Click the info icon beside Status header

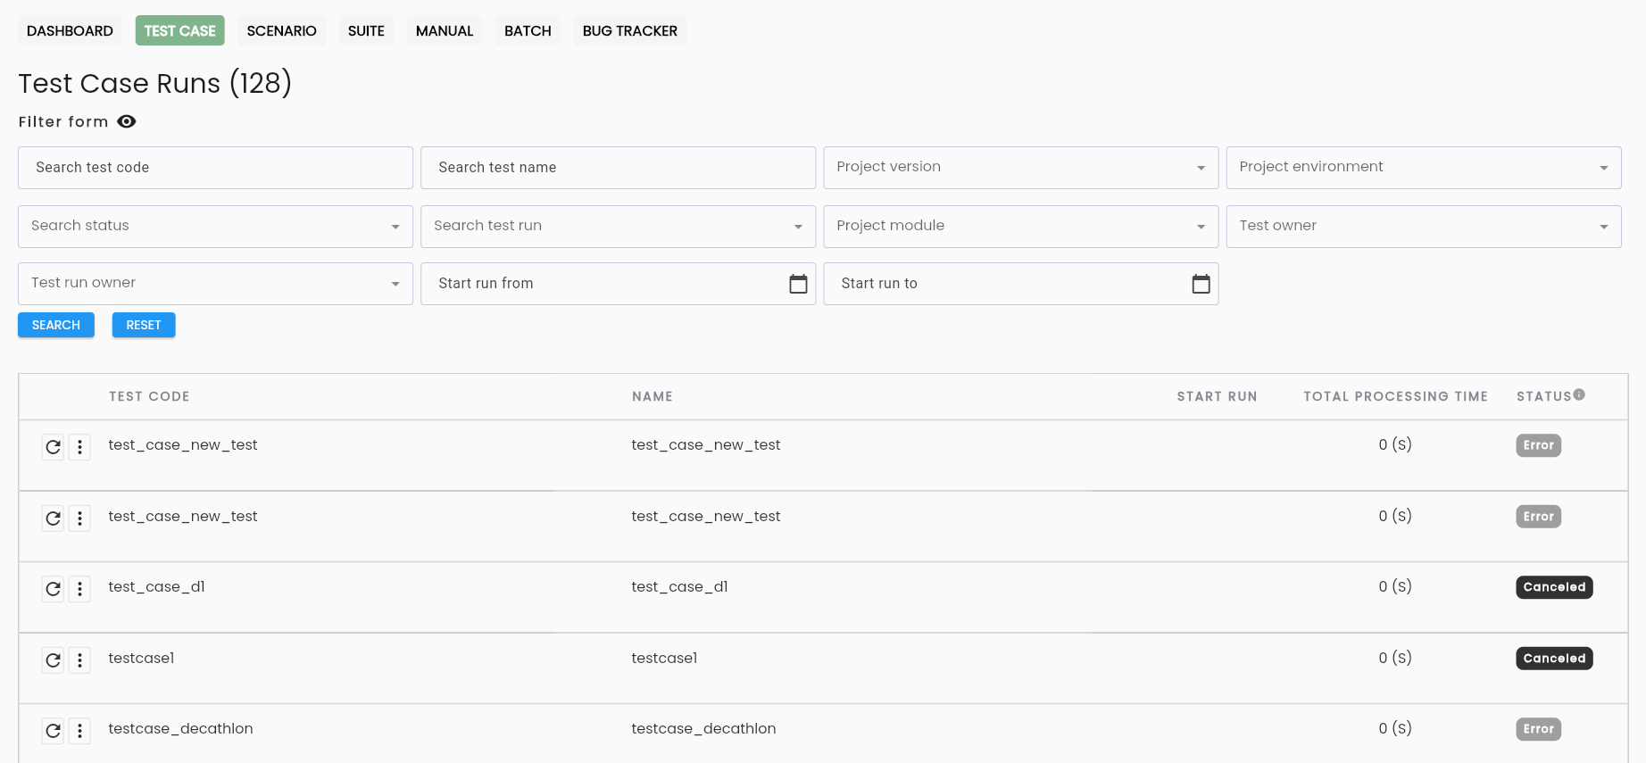1579,394
